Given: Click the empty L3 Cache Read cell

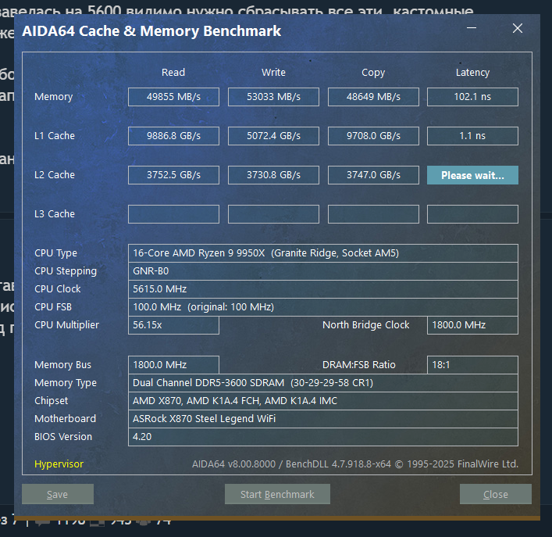Looking at the screenshot, I should coord(173,214).
